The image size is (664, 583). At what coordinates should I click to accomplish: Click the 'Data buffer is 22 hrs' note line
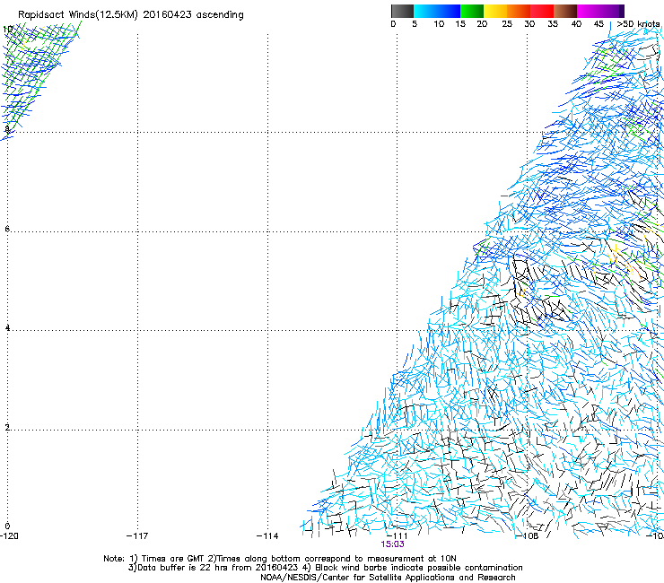[325, 568]
